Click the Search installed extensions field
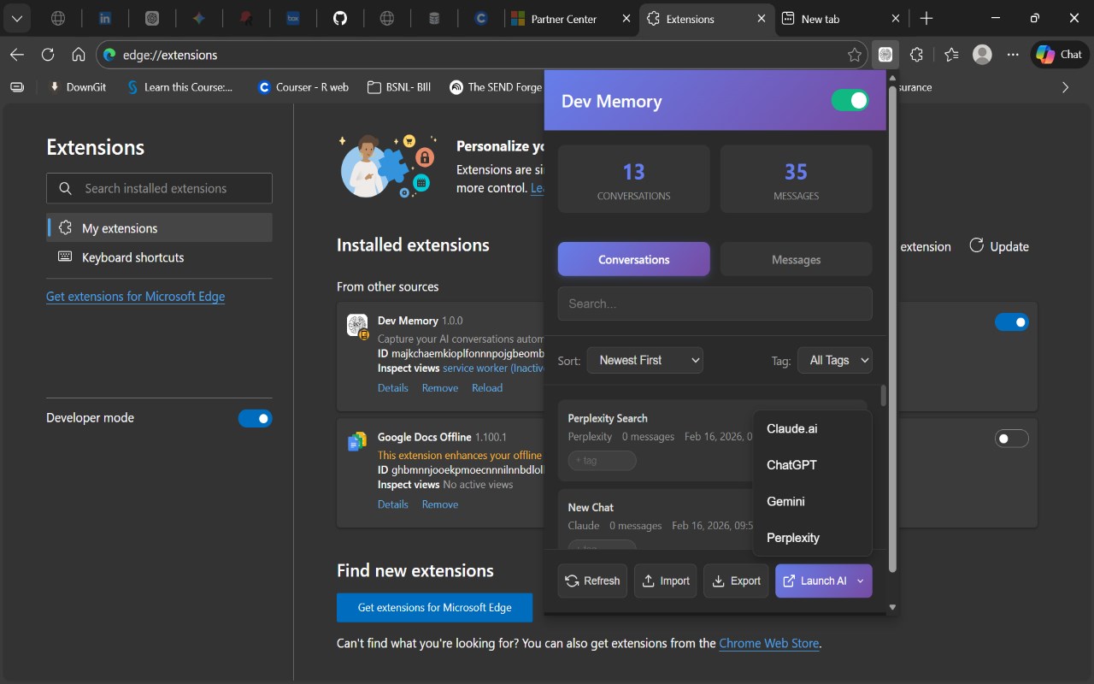The image size is (1094, 684). click(x=160, y=188)
